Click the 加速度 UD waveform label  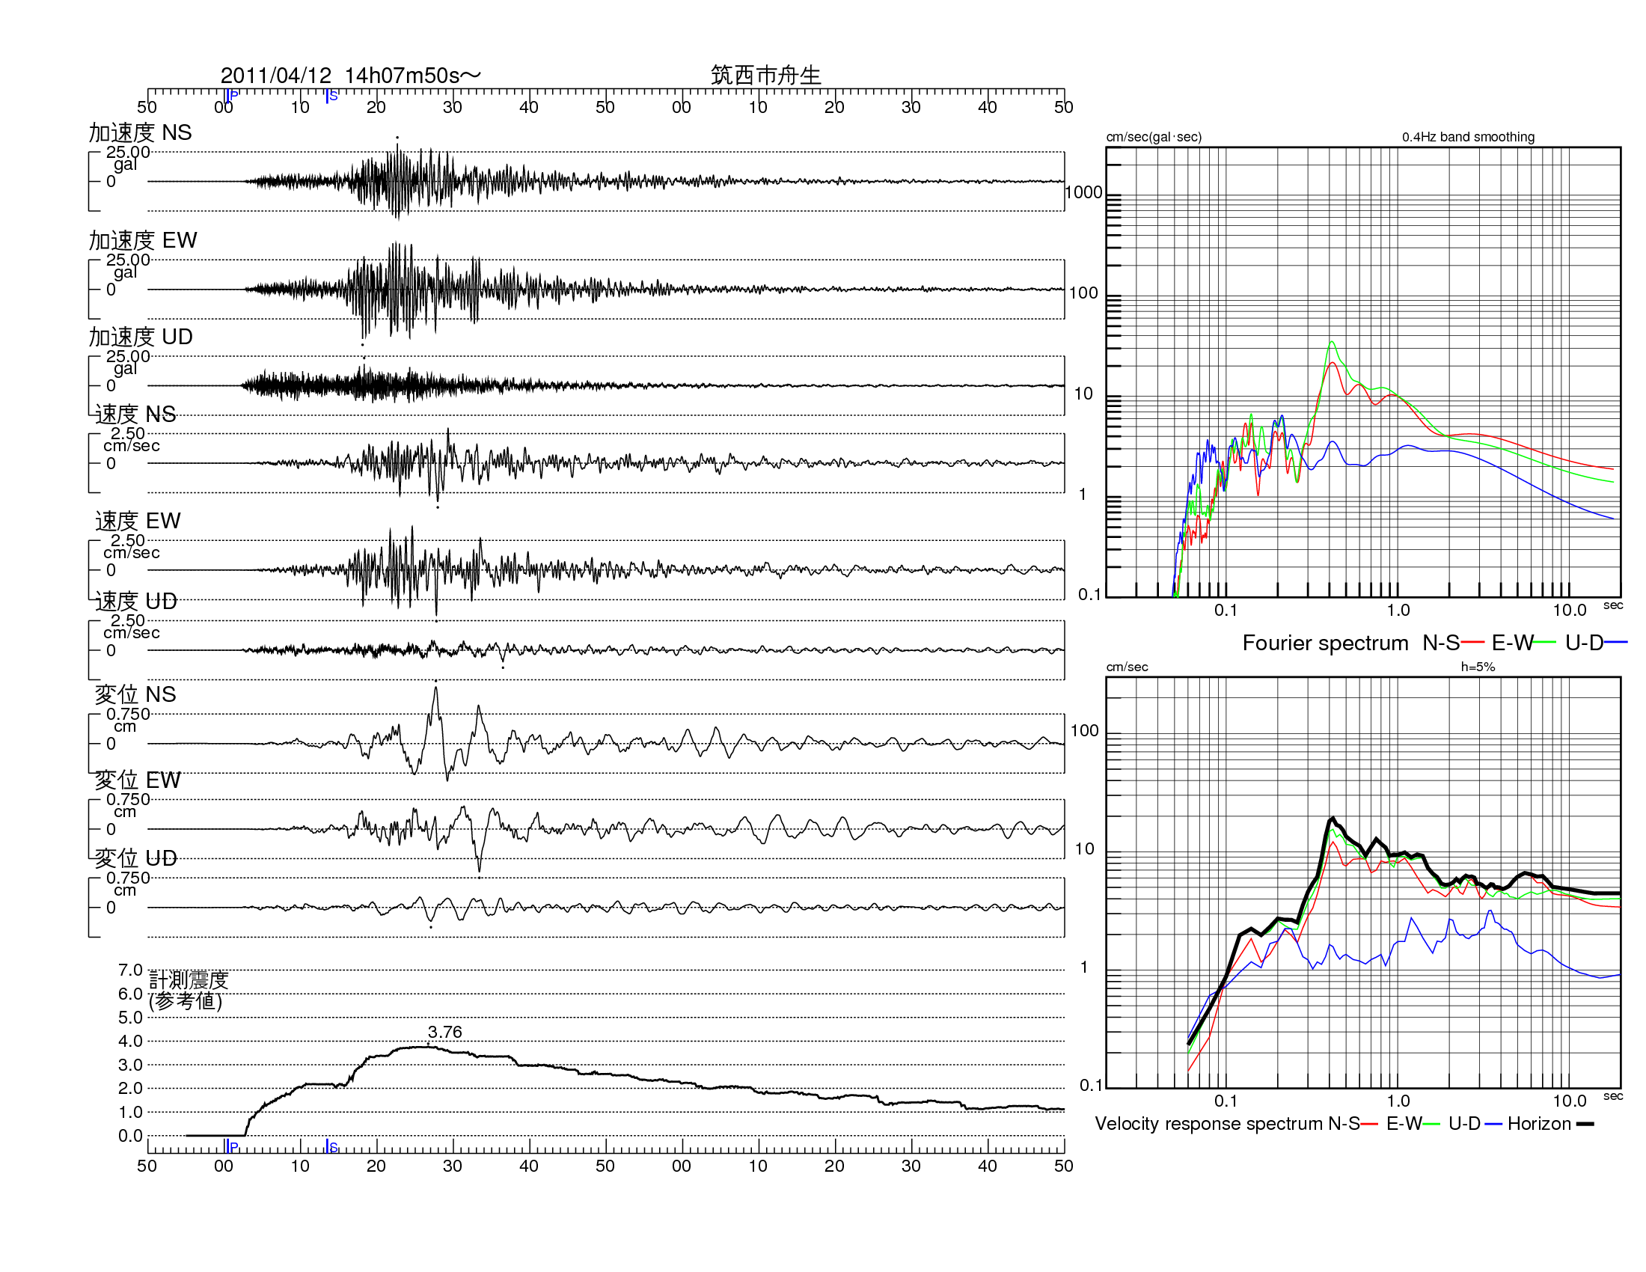pos(141,337)
